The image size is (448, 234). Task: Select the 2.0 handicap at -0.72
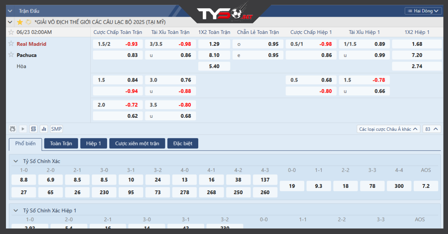click(x=118, y=105)
